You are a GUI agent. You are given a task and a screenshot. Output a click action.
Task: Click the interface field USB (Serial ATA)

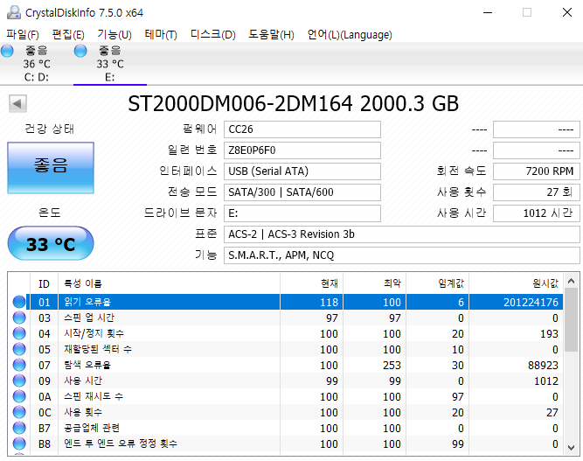coord(302,171)
